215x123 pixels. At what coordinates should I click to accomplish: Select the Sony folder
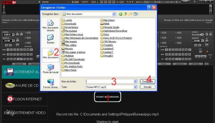[x=105, y=34]
